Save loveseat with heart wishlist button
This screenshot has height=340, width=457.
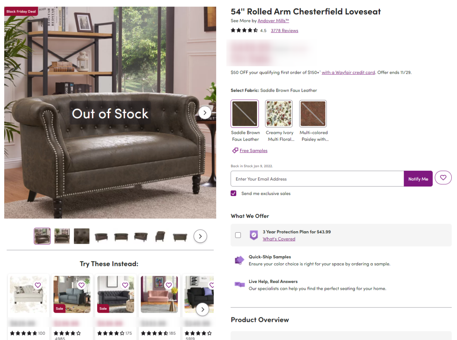(x=443, y=177)
